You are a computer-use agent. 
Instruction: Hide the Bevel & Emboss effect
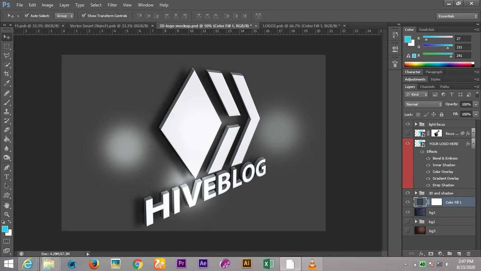428,158
